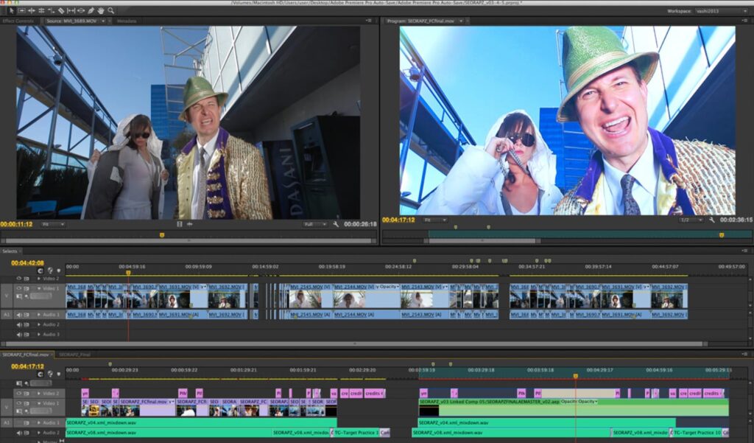
Task: Switch to the Metadata tab
Action: (x=127, y=21)
